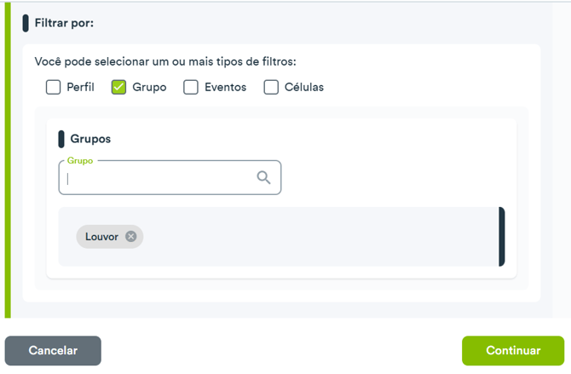Screen dimensions: 571x374
Task: Check the Células filter box
Action: pos(271,88)
